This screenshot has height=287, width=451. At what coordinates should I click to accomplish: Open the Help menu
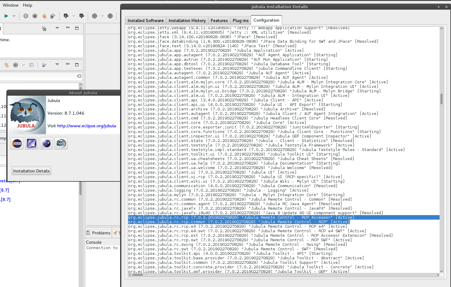27,5
